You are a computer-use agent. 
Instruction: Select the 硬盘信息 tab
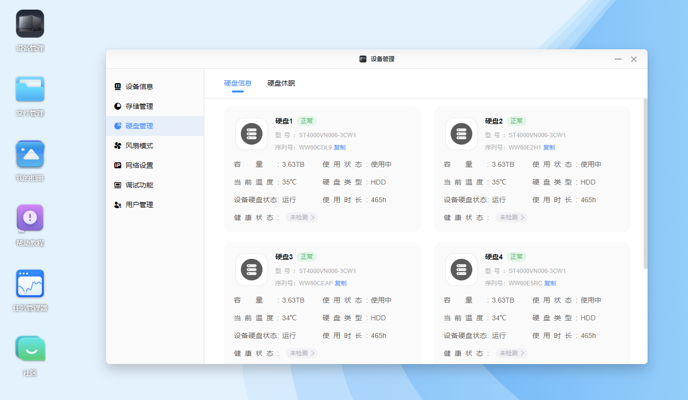tap(238, 83)
